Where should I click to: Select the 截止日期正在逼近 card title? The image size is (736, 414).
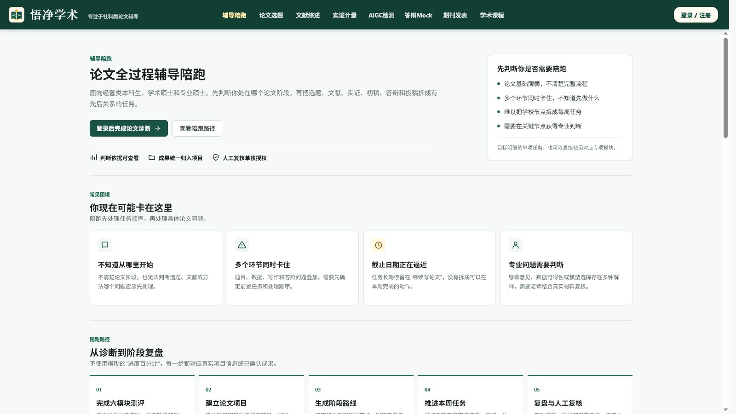[399, 264]
